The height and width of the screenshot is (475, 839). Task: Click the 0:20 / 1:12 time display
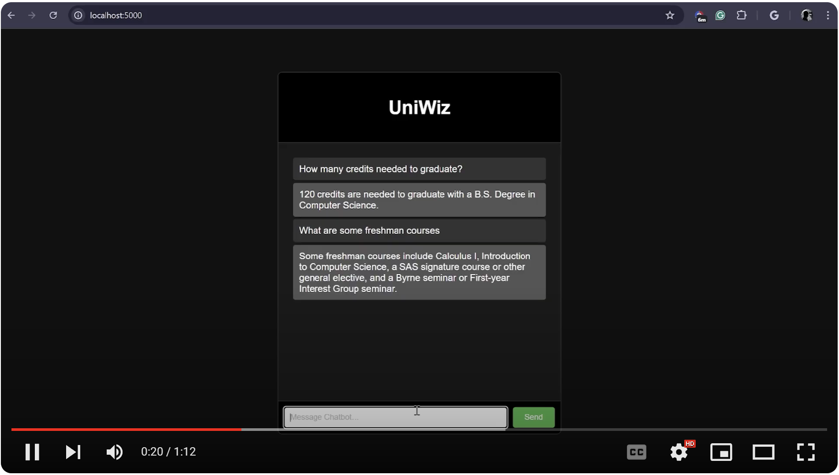[x=168, y=452]
